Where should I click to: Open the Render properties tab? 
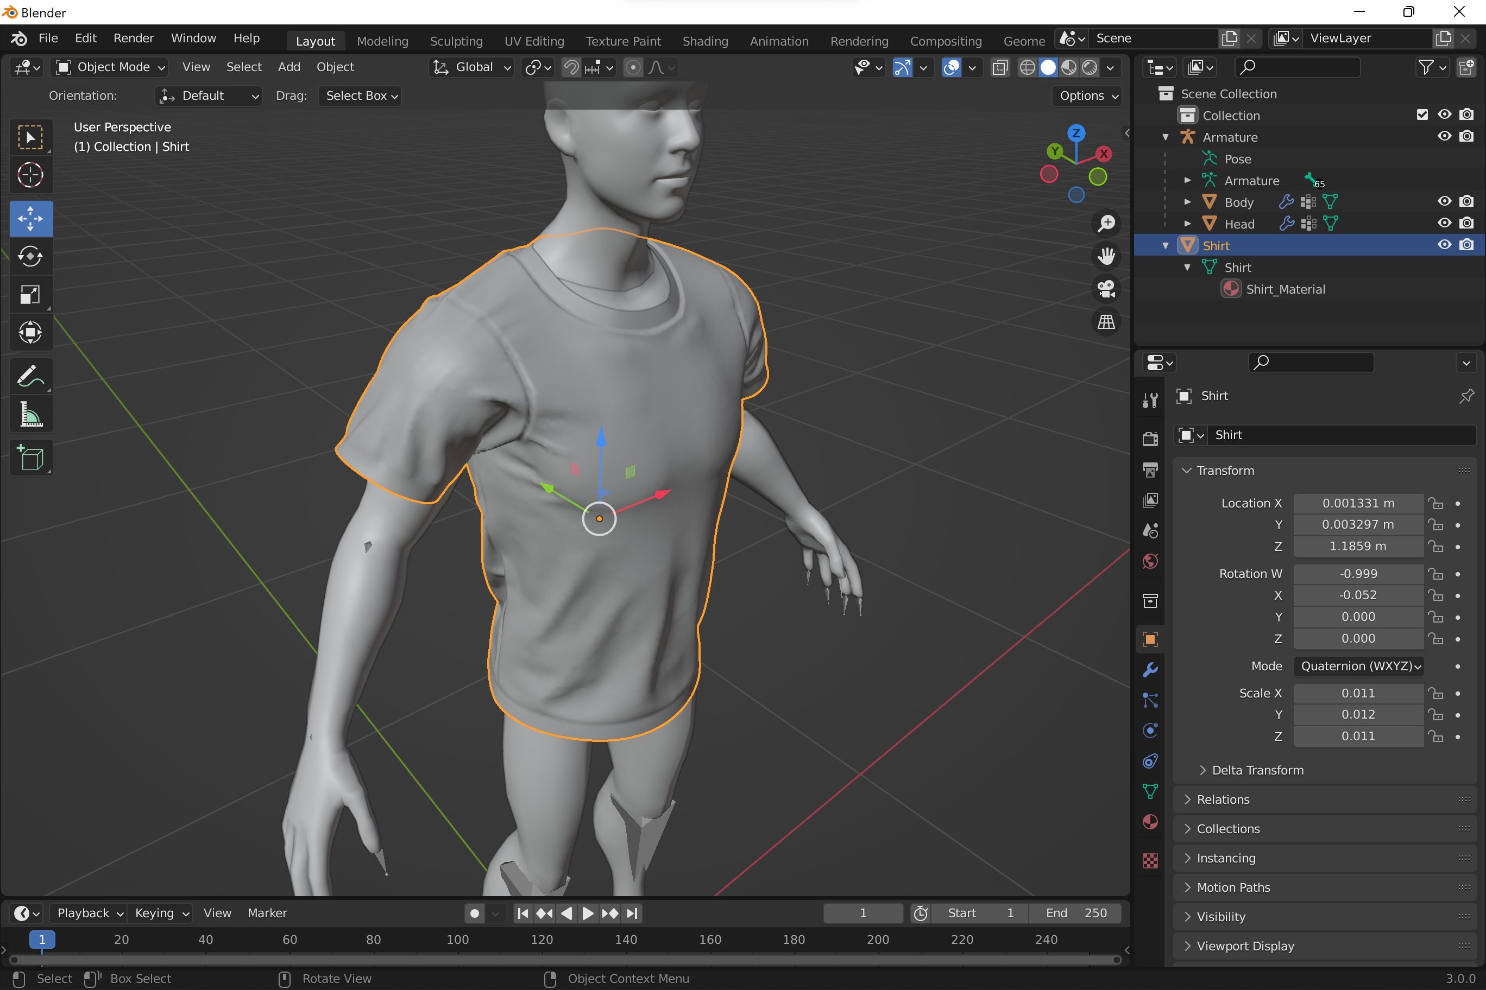pyautogui.click(x=1150, y=439)
